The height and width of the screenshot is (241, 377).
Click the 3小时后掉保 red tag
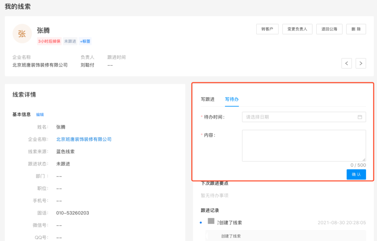click(x=49, y=41)
